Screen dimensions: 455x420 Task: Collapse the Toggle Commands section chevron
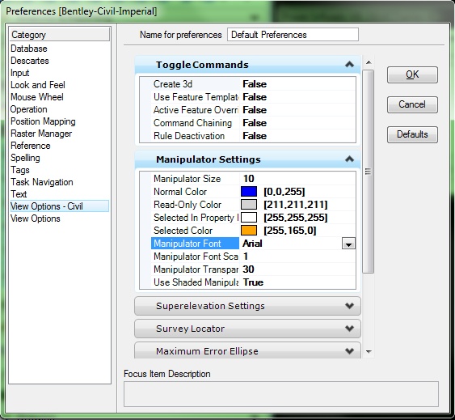349,64
